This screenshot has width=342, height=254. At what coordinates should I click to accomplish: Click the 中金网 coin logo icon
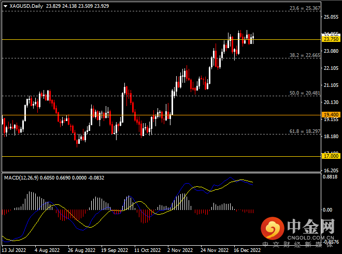click(x=272, y=228)
